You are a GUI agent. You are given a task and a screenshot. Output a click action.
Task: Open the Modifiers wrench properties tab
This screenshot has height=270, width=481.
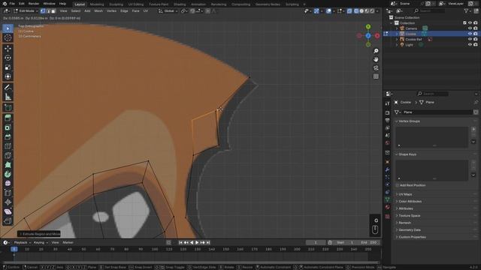[388, 169]
